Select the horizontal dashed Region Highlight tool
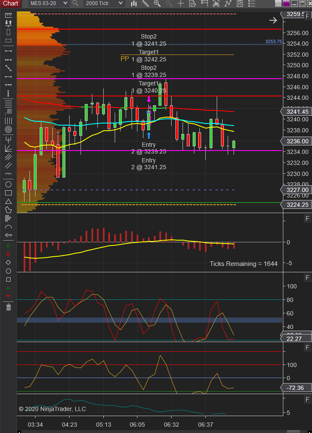The width and height of the screenshot is (312, 433). pos(8,41)
